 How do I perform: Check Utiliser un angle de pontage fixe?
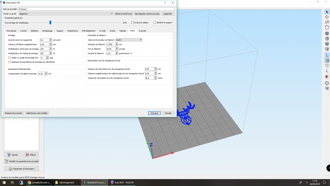click(10, 58)
